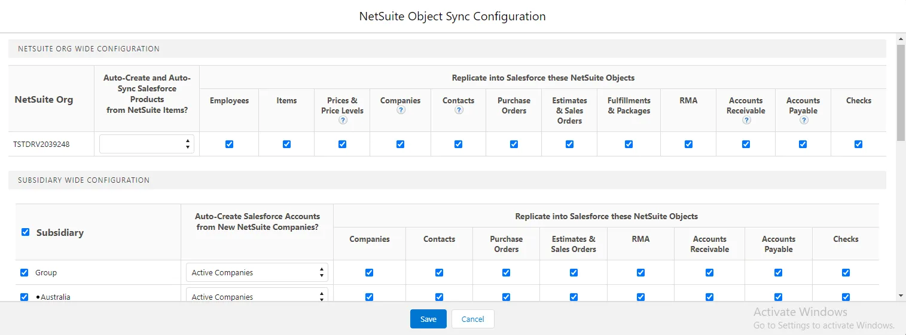This screenshot has height=335, width=906.
Task: Uncheck the Australia subsidiary row checkbox
Action: 24,297
